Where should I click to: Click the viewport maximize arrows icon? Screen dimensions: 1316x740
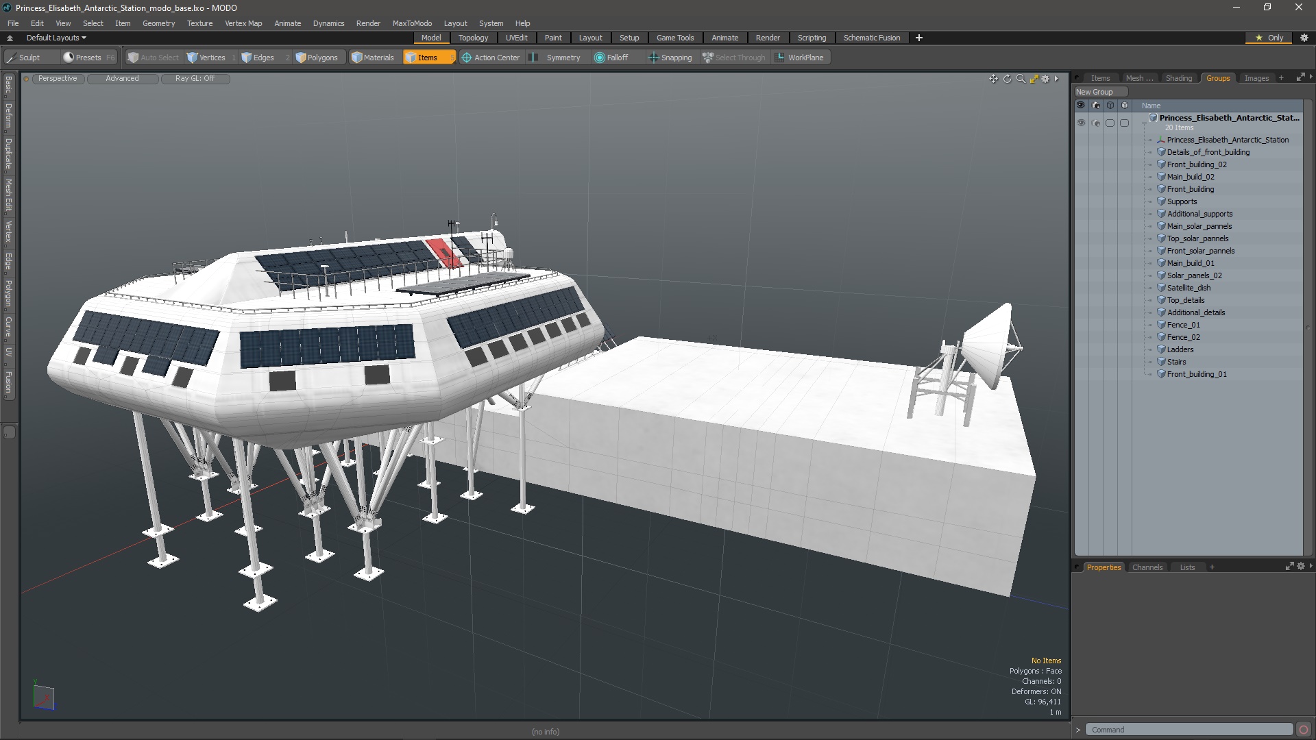tap(1034, 79)
